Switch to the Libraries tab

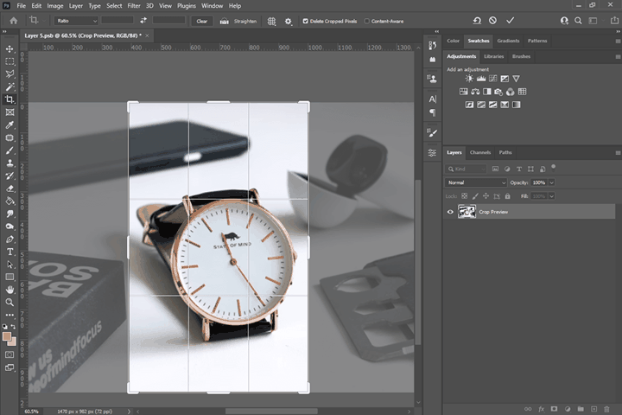point(493,56)
